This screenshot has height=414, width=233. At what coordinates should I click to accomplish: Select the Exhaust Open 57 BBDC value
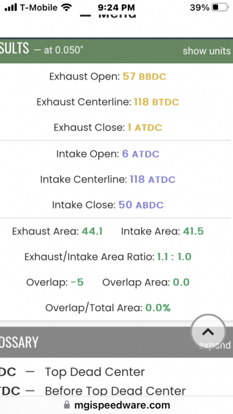pos(145,76)
